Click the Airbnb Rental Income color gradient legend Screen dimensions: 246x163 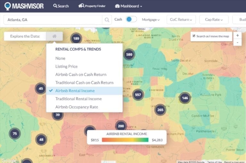point(125,140)
